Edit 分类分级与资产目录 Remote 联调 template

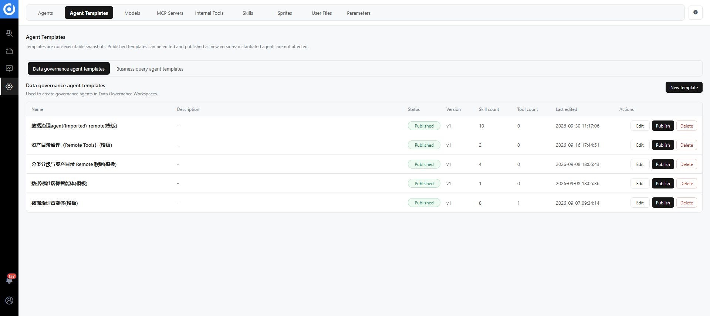pos(640,164)
